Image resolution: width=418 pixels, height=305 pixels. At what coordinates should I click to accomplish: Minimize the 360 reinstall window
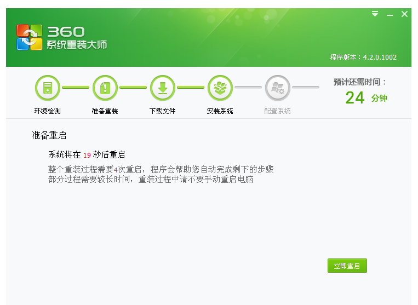(x=390, y=15)
